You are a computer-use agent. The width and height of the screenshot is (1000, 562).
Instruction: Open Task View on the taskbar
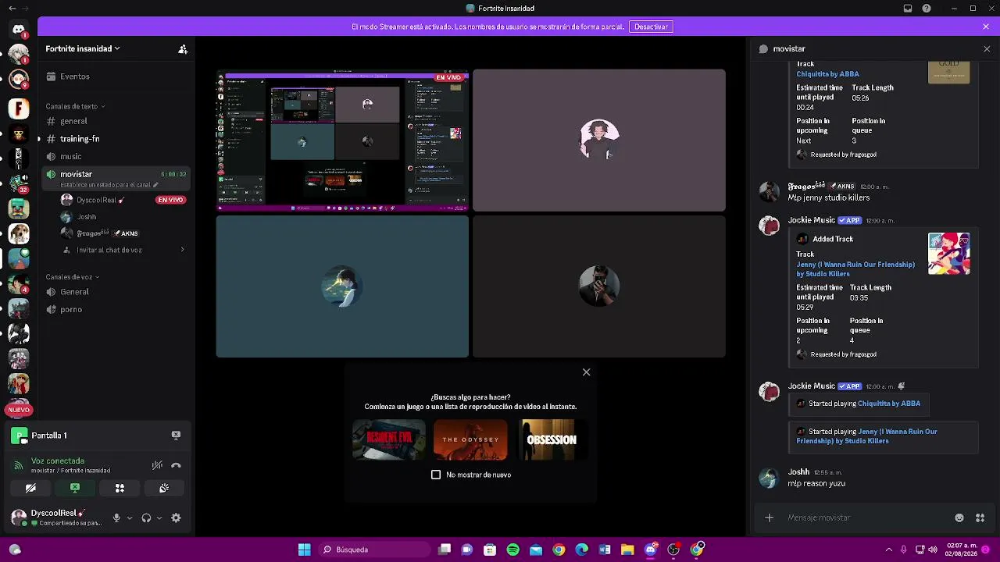tap(445, 550)
